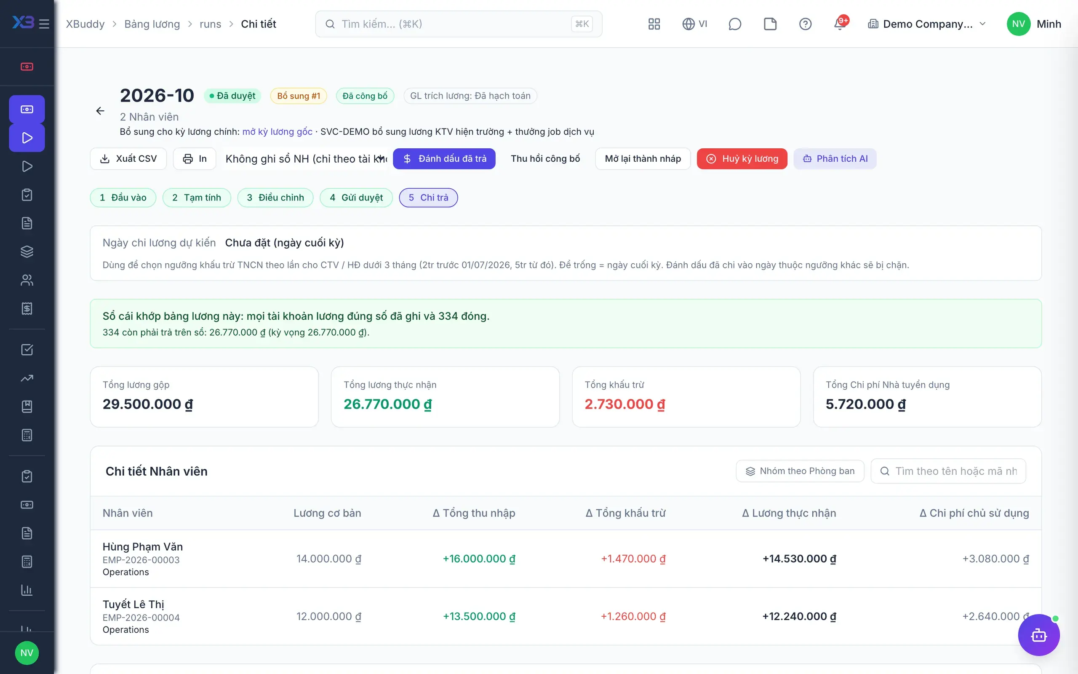Select step 5 Chi trả

tap(428, 198)
